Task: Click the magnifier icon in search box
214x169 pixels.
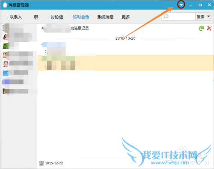Action: (166, 17)
